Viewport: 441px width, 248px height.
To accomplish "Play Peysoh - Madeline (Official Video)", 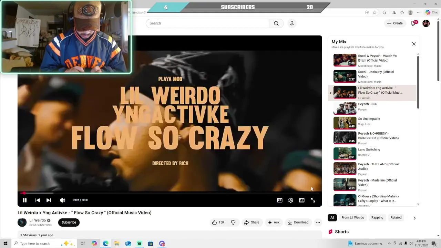I will point(372,185).
